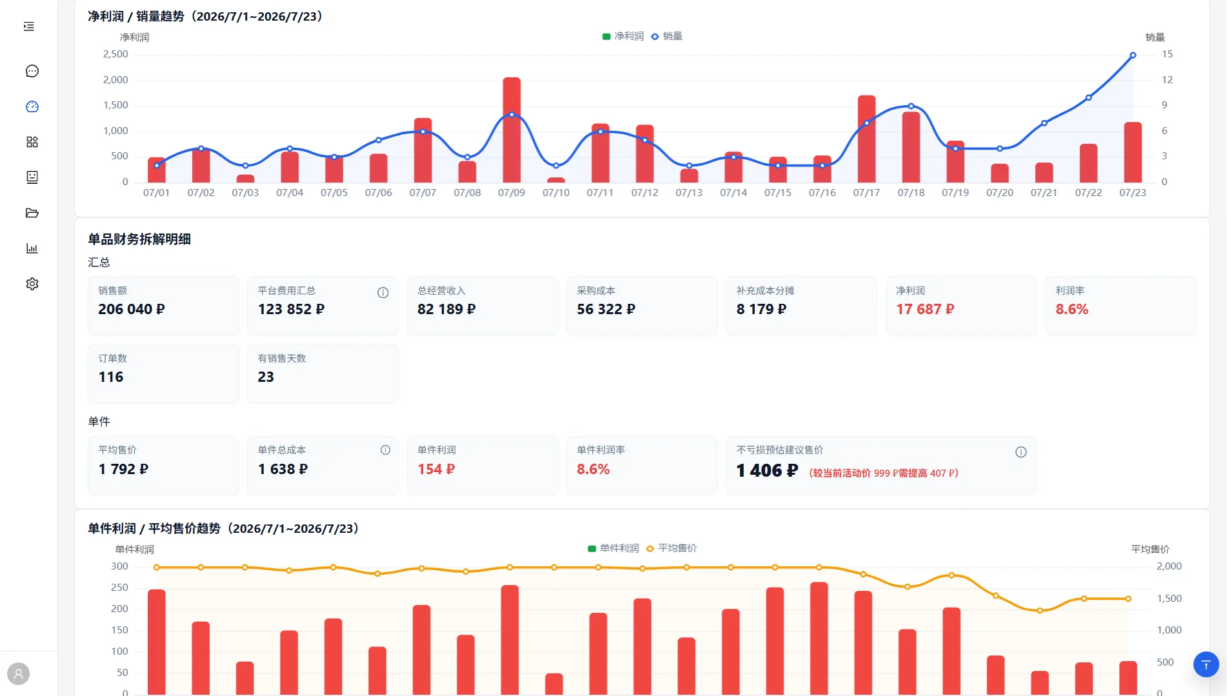1227x696 pixels.
Task: Click the 07/23 sales line point
Action: [x=1133, y=55]
